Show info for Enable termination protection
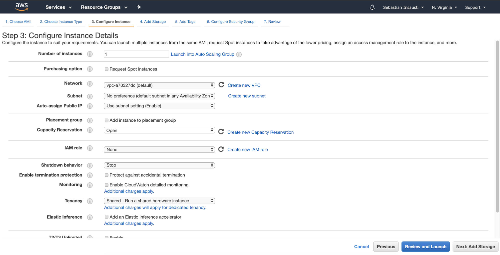The image size is (500, 255). coord(90,175)
